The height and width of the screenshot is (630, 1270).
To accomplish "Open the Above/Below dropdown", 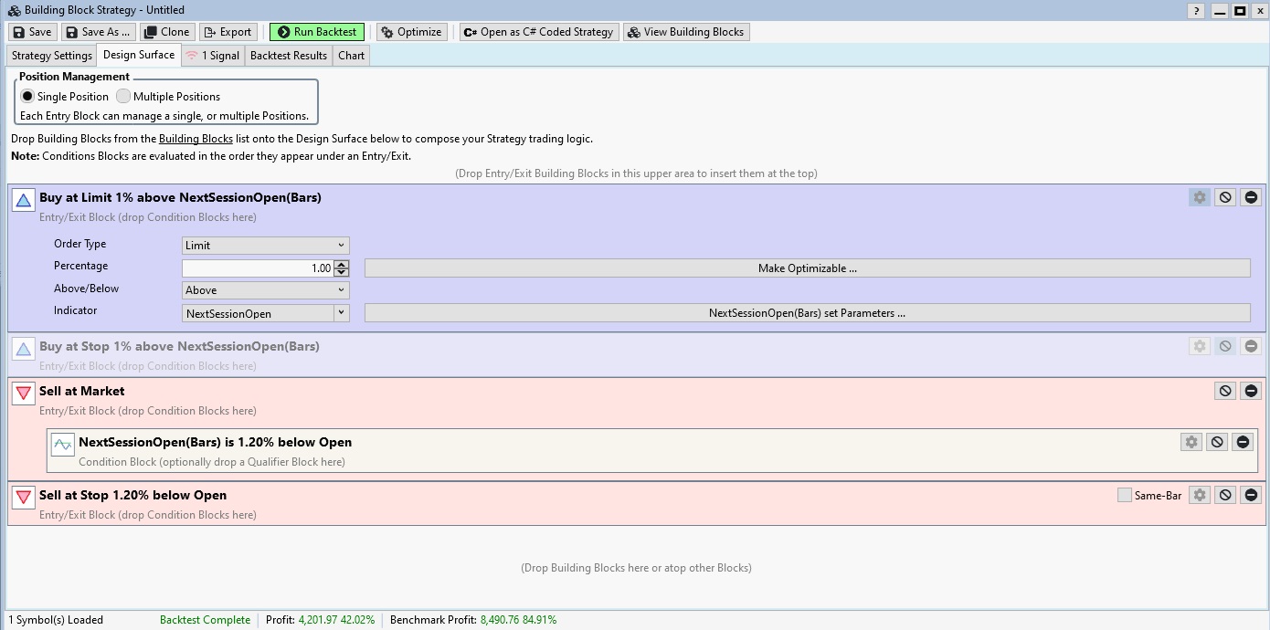I will coord(265,290).
